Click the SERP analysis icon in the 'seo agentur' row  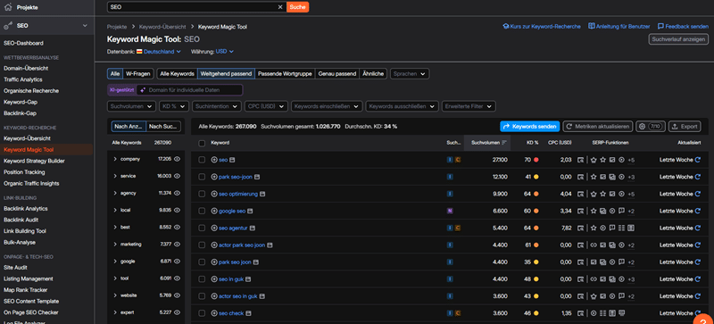(580, 228)
